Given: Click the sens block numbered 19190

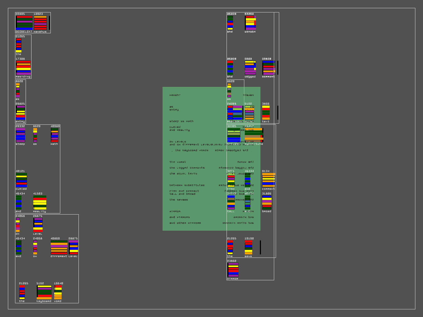Looking at the screenshot, I should [249, 247].
